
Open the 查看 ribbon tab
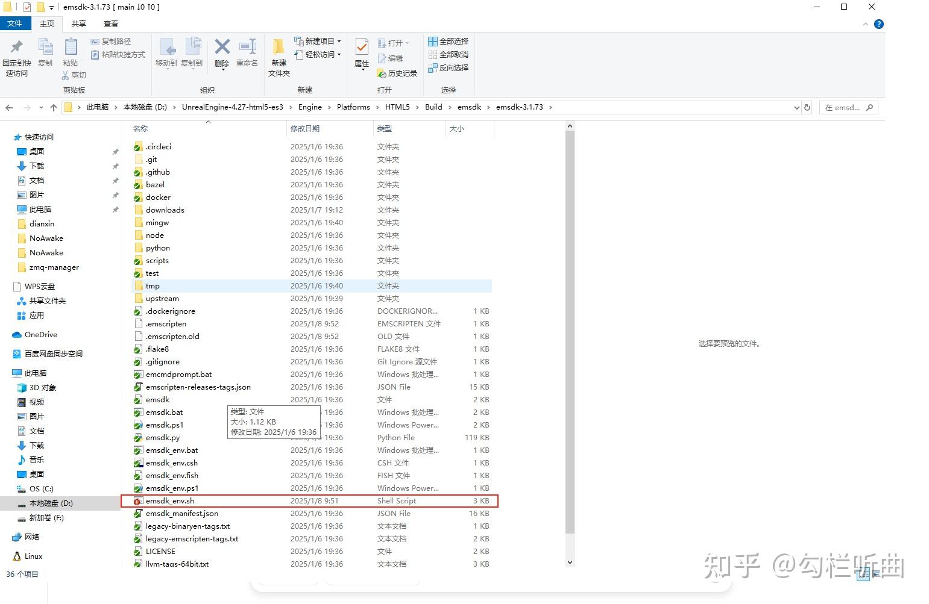tap(110, 23)
